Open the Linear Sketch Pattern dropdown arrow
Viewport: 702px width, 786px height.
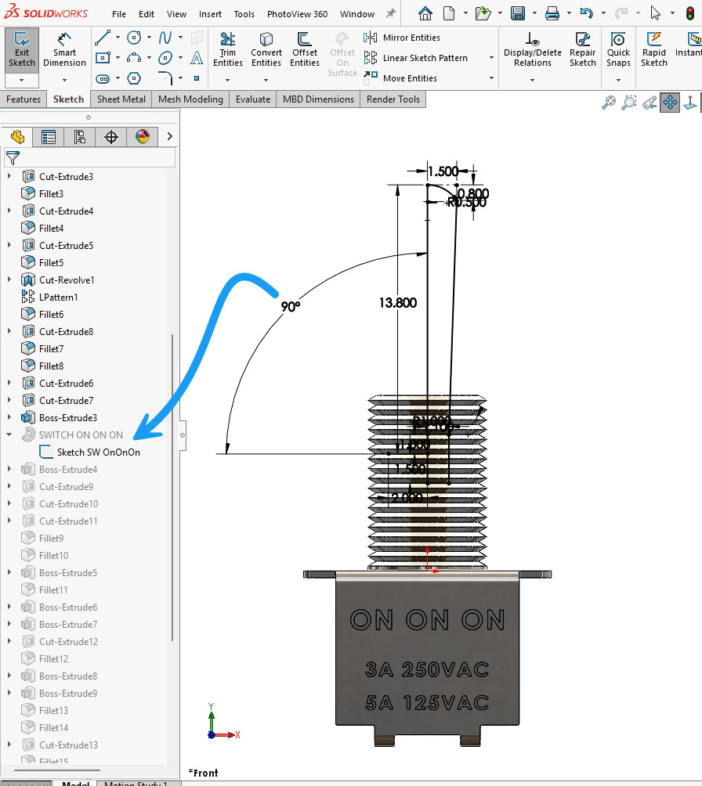(x=491, y=58)
